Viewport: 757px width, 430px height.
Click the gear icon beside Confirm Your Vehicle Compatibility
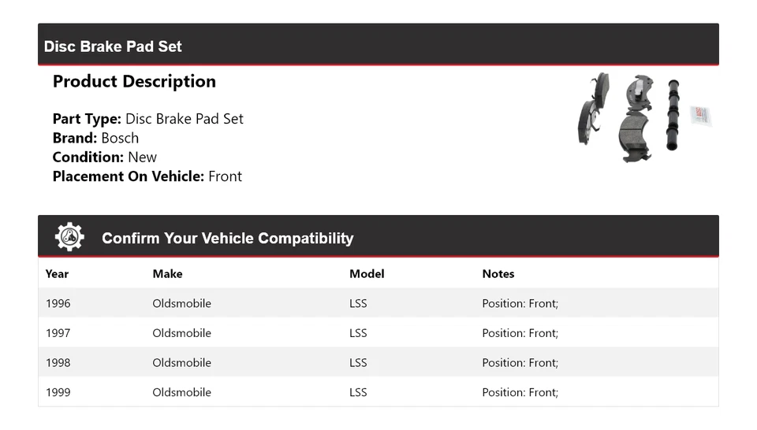(x=69, y=237)
